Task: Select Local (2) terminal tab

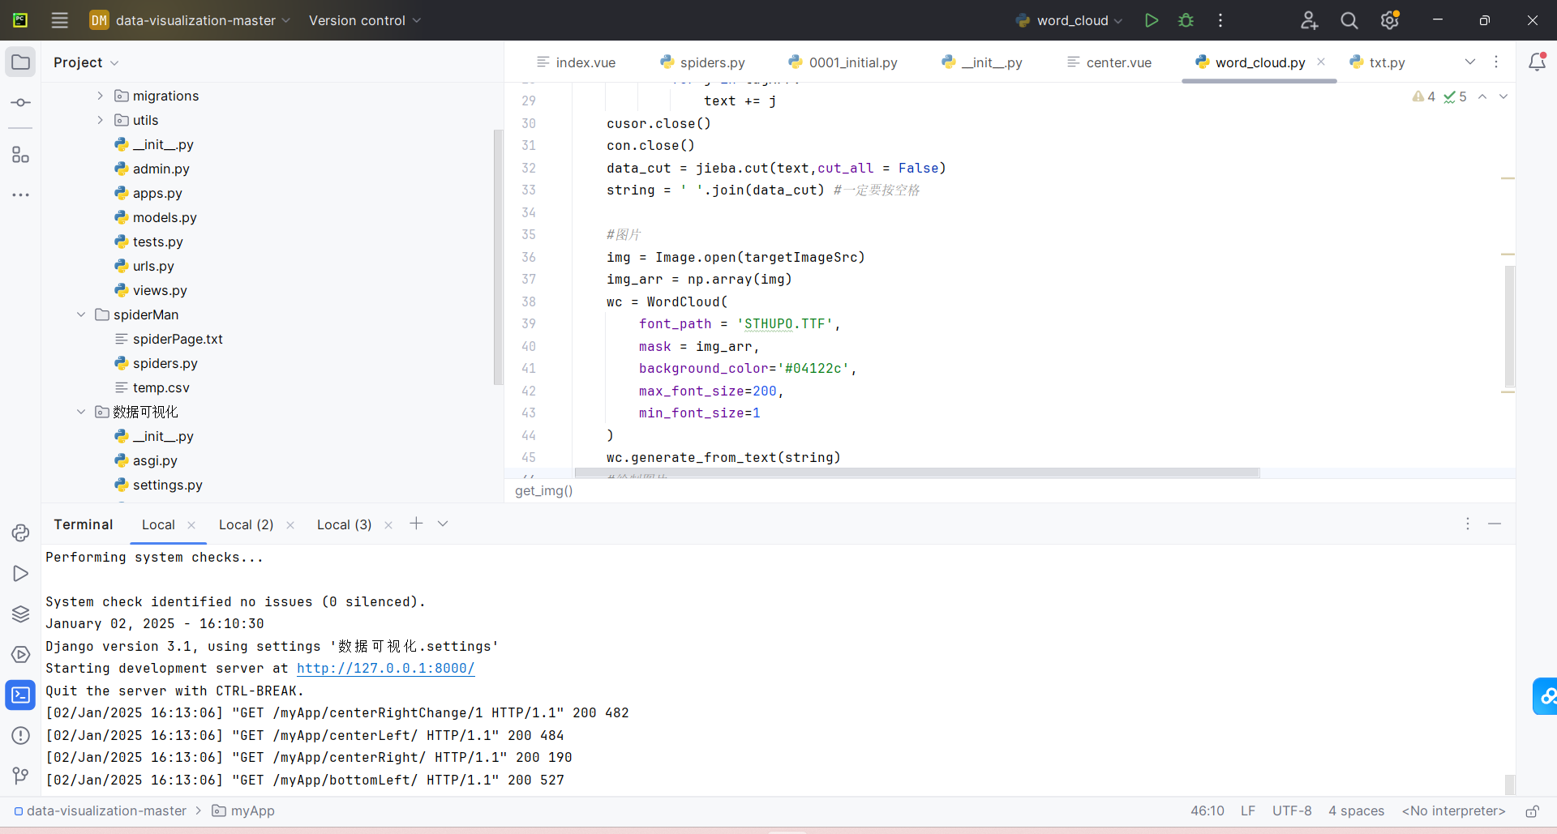Action: [247, 524]
